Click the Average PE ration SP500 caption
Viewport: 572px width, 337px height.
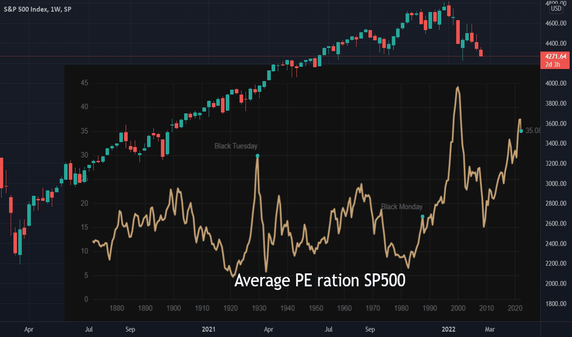[x=320, y=280]
